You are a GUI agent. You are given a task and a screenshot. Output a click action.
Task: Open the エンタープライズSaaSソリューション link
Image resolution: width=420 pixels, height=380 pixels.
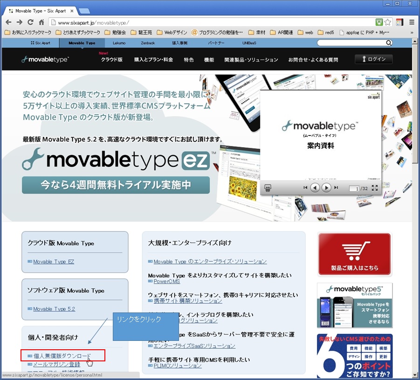pyautogui.click(x=194, y=346)
